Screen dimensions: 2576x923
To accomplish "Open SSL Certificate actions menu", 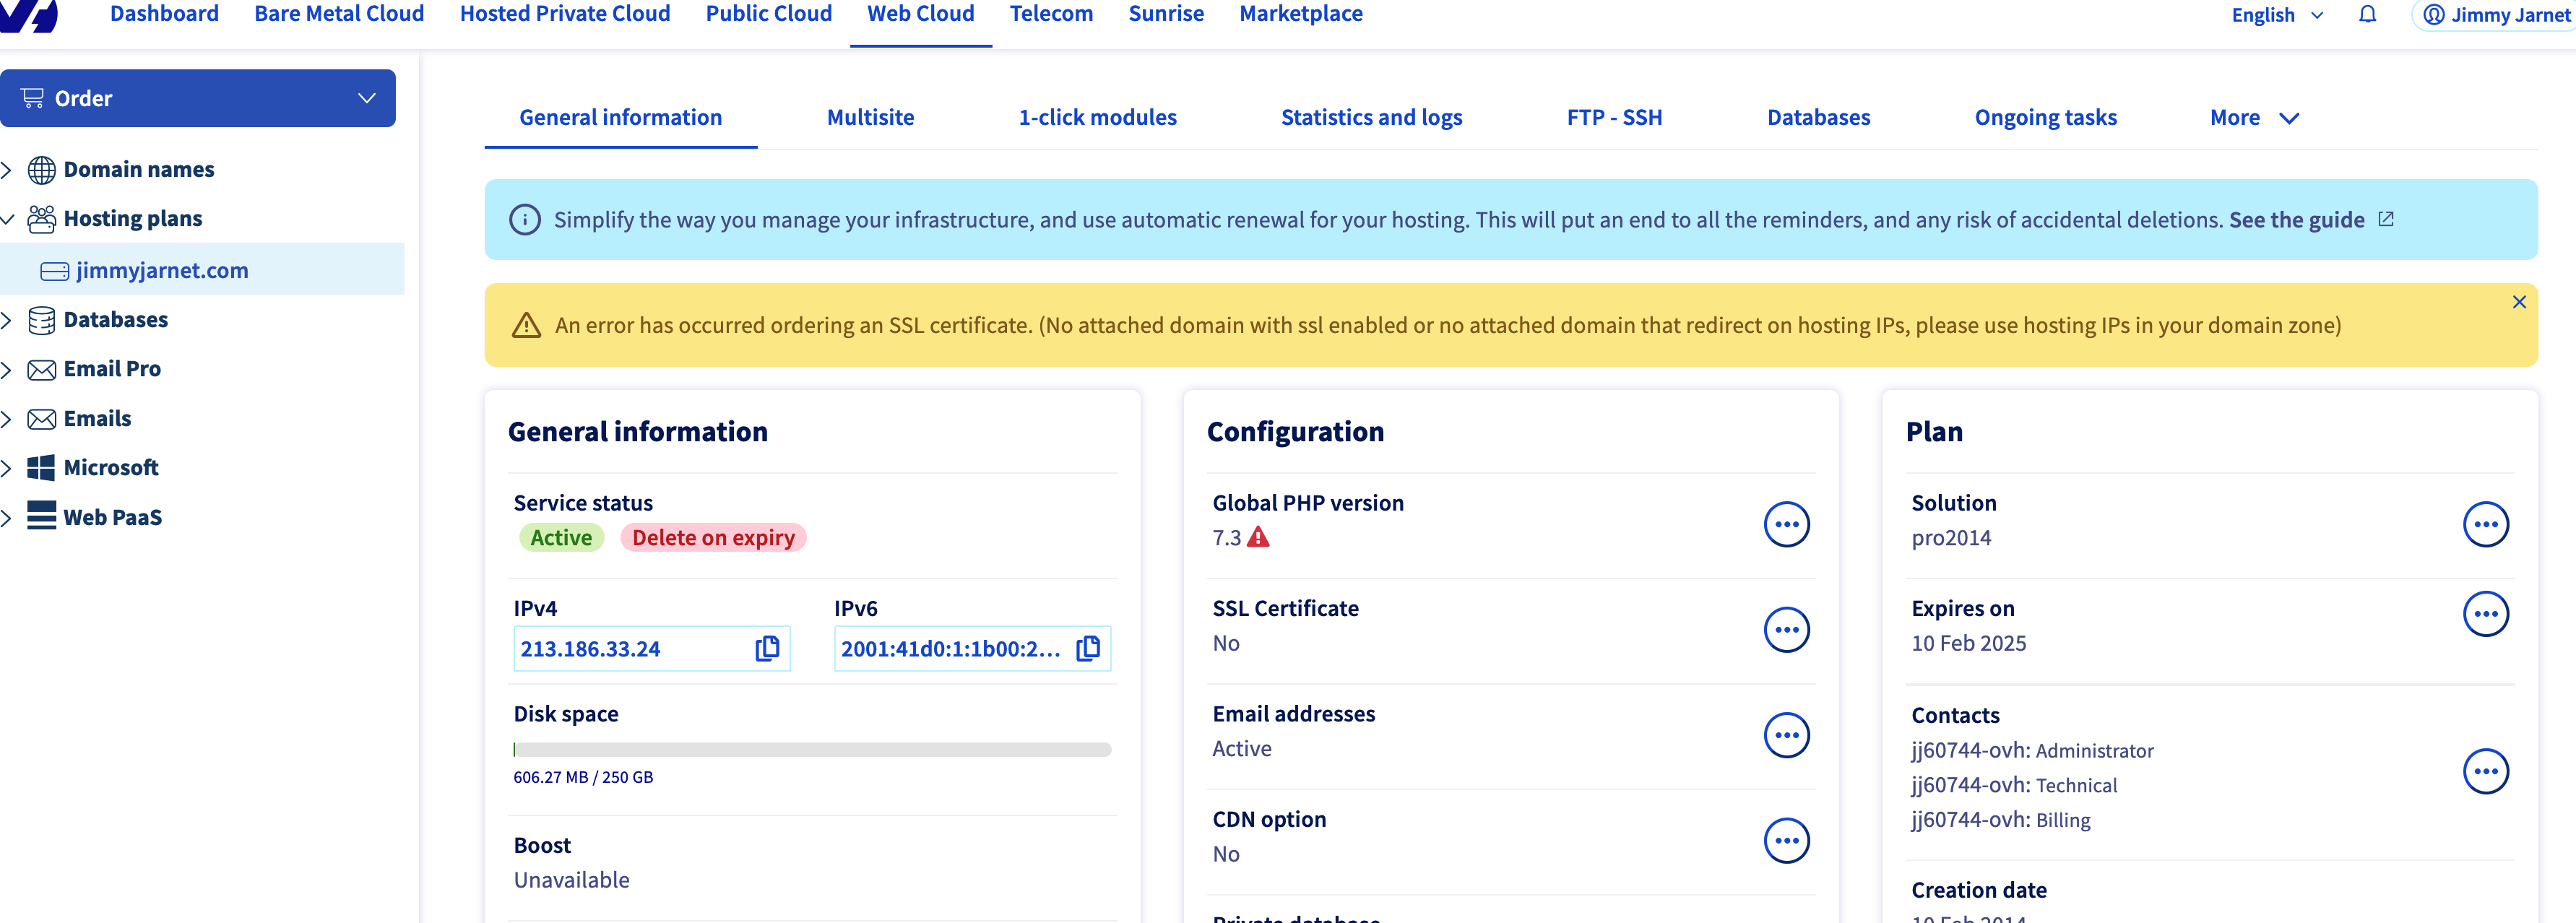I will [x=1786, y=630].
